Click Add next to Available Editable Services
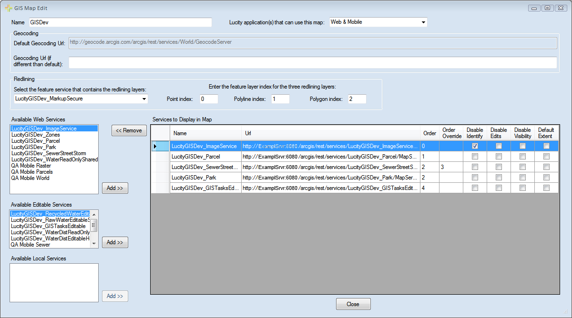Screen dimensions: 572x318 (x=114, y=242)
